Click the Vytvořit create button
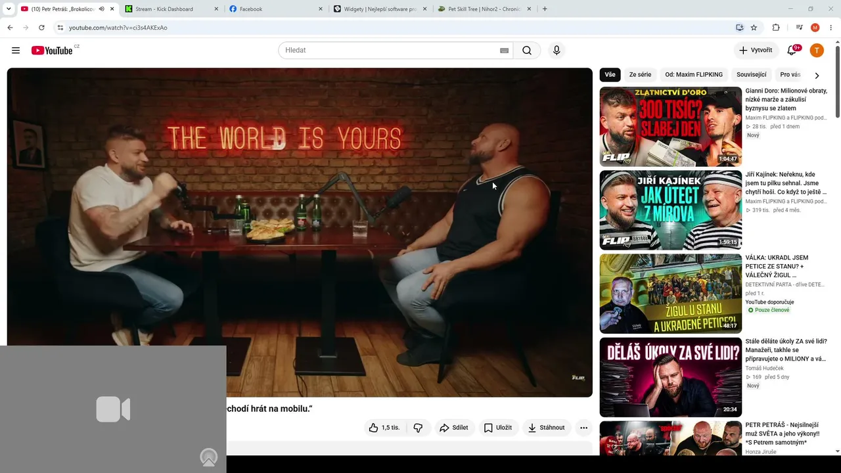 click(756, 51)
